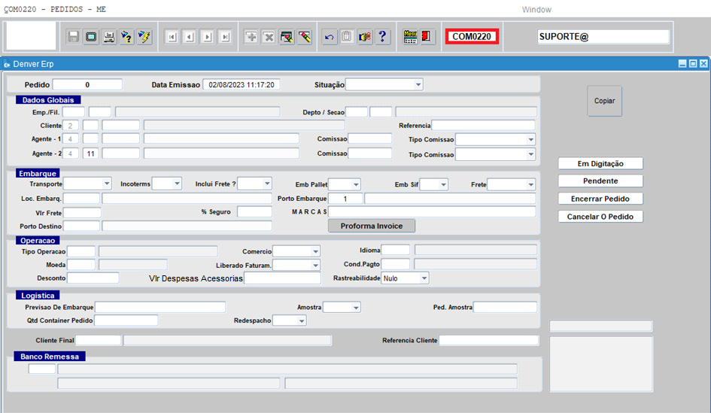This screenshot has width=711, height=413.
Task: Go to the last record
Action: (224, 36)
